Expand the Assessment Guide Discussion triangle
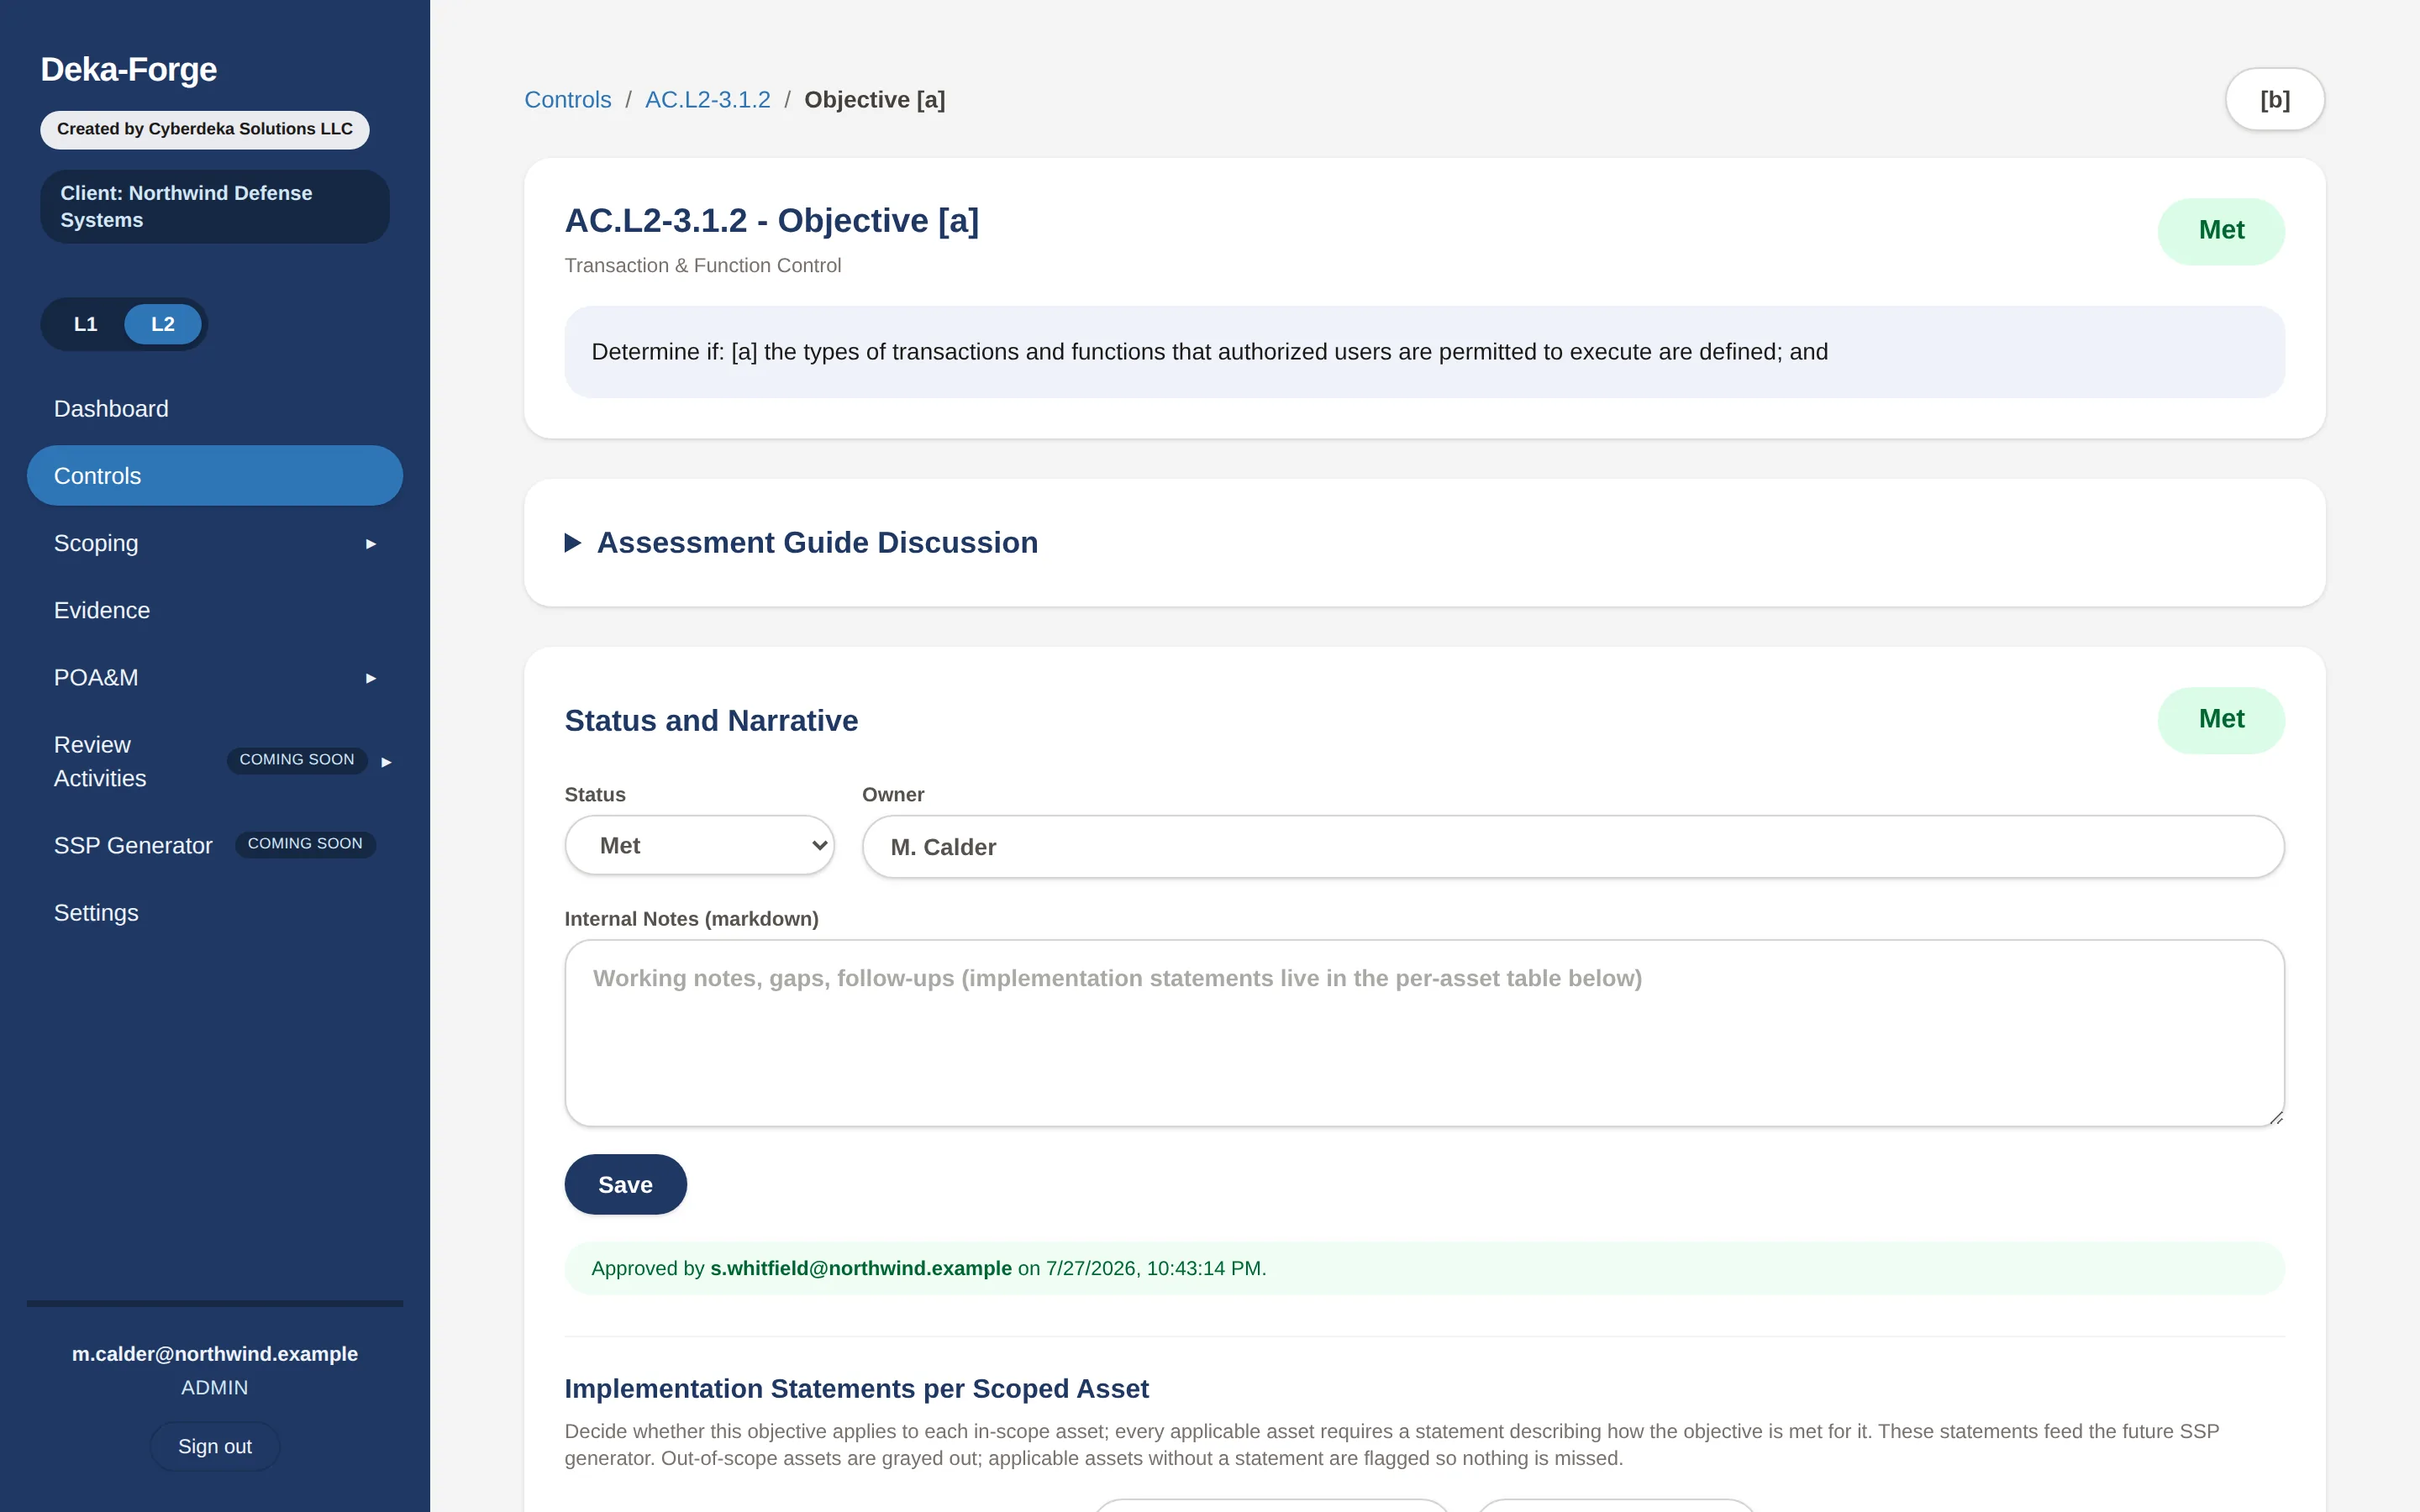Screen dimensions: 2420x1512 click(573, 543)
